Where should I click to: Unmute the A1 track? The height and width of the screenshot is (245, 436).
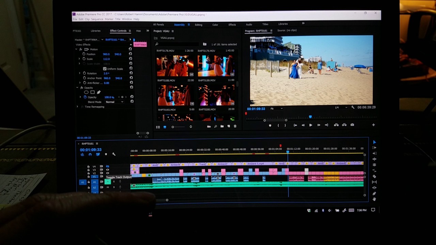click(x=108, y=182)
